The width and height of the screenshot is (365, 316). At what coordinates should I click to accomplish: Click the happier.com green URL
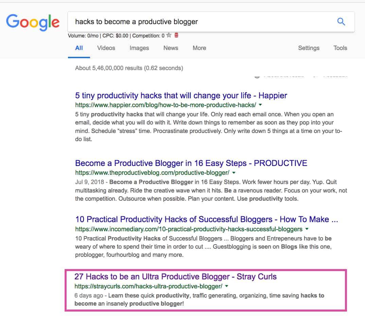click(x=166, y=105)
